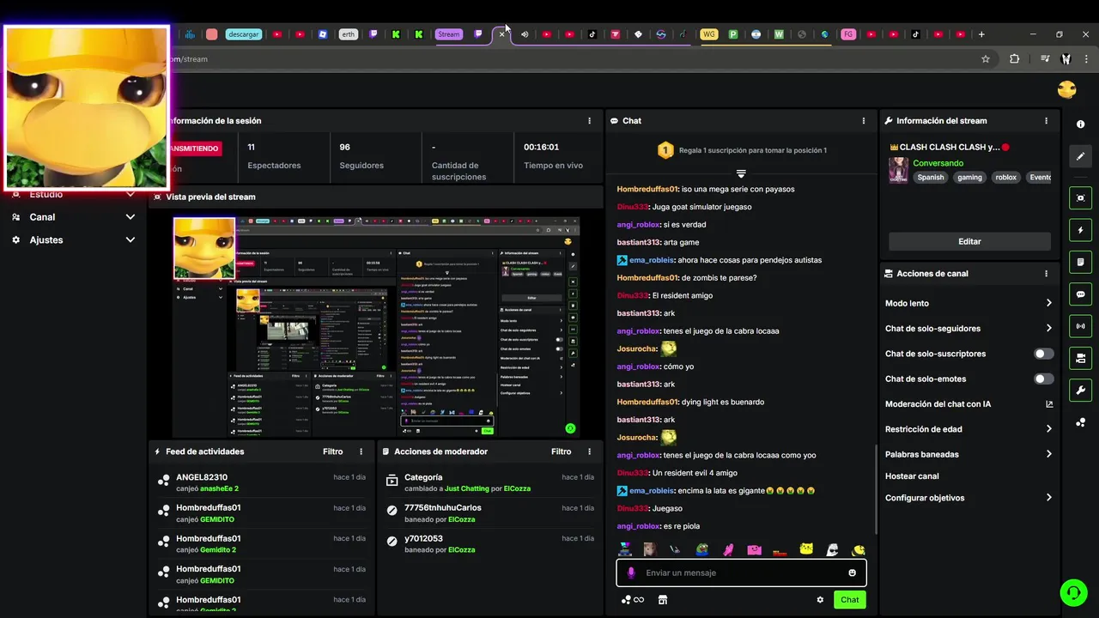Click the gaming tag

[969, 178]
